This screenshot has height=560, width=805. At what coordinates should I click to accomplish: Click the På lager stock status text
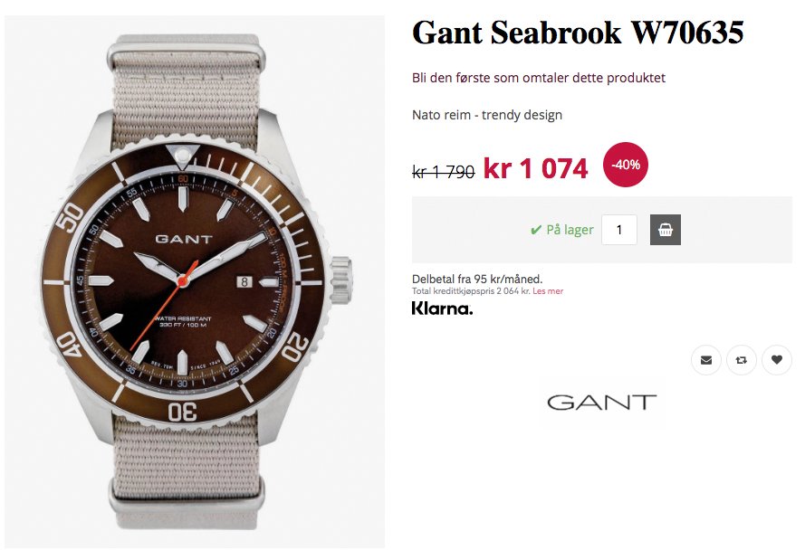click(570, 231)
